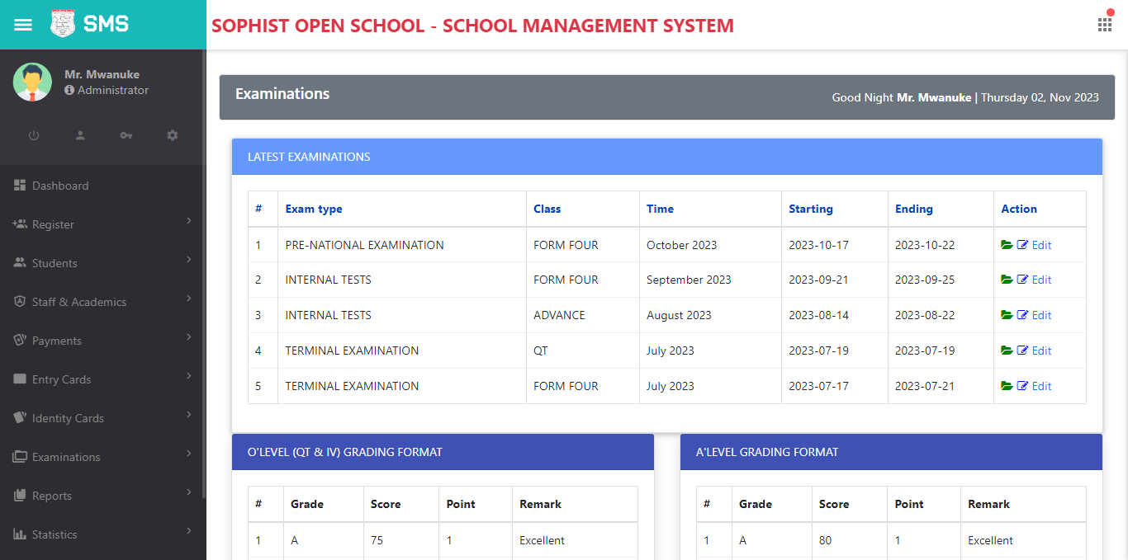Viewport: 1128px width, 560px height.
Task: Edit the September 2023 INTERNAL TESTS exam
Action: tap(1035, 280)
